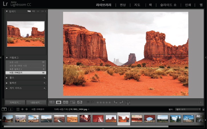Switch to the 인쇄 module
This screenshot has height=129, width=207.
188,5
